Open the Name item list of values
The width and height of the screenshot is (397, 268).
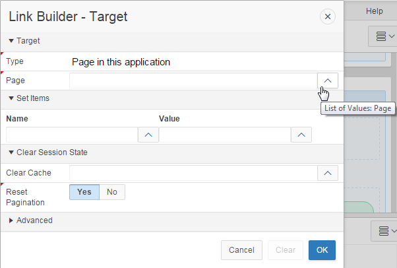pos(148,135)
